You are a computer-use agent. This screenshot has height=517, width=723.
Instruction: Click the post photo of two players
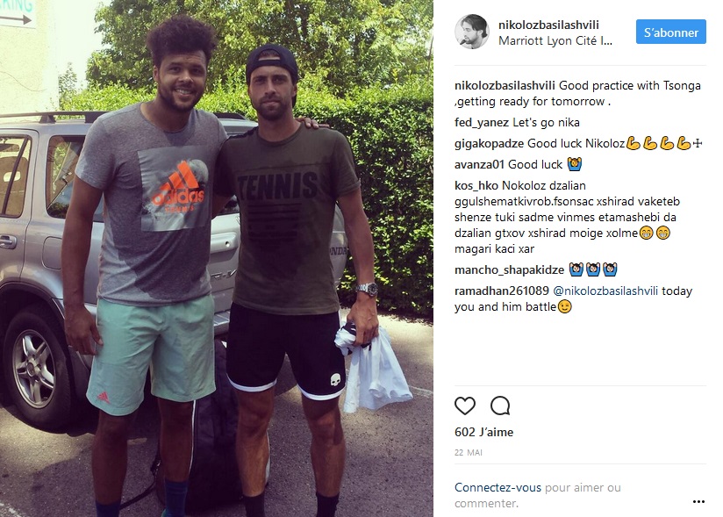(217, 258)
